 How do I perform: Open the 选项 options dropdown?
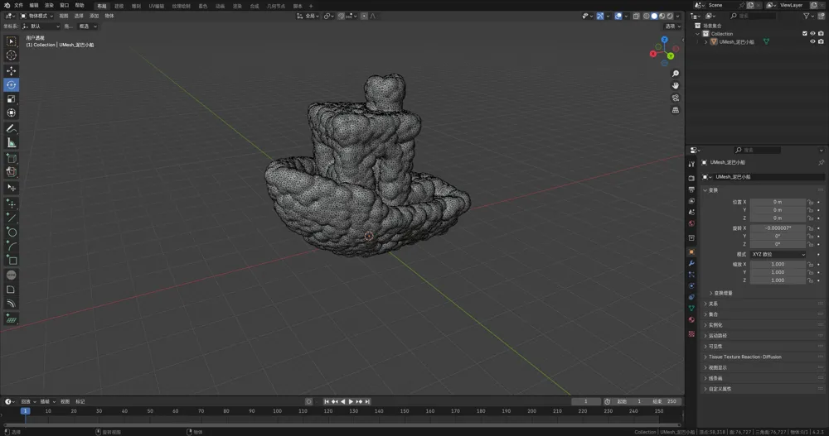(672, 26)
